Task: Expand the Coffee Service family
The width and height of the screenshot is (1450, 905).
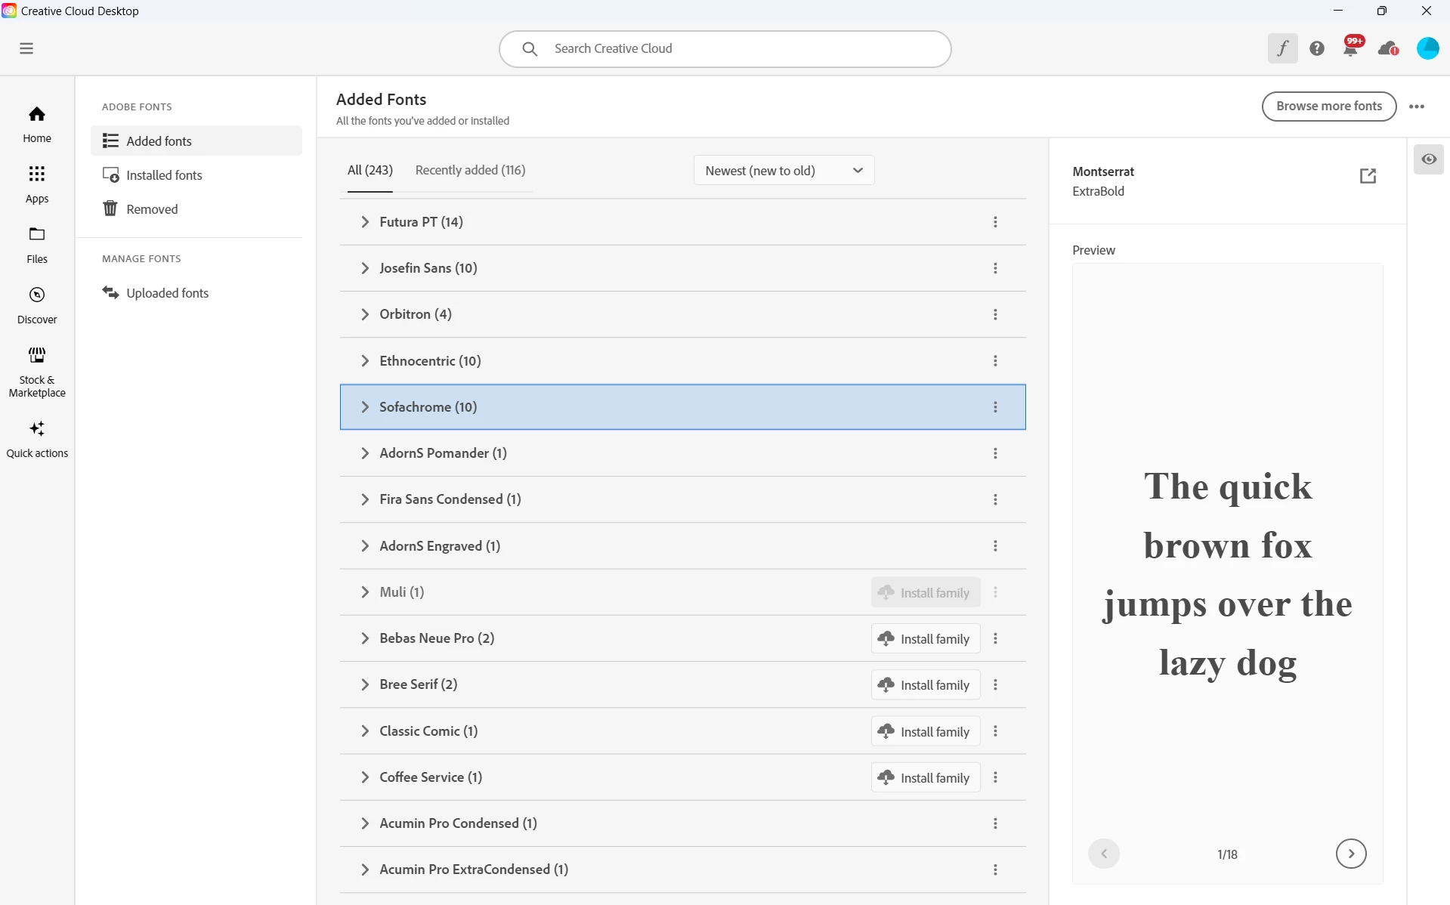Action: tap(365, 777)
